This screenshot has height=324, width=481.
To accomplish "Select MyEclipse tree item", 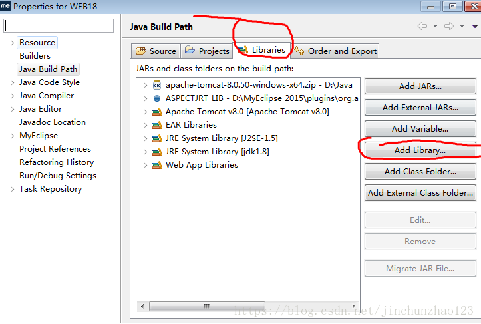I will tap(39, 136).
